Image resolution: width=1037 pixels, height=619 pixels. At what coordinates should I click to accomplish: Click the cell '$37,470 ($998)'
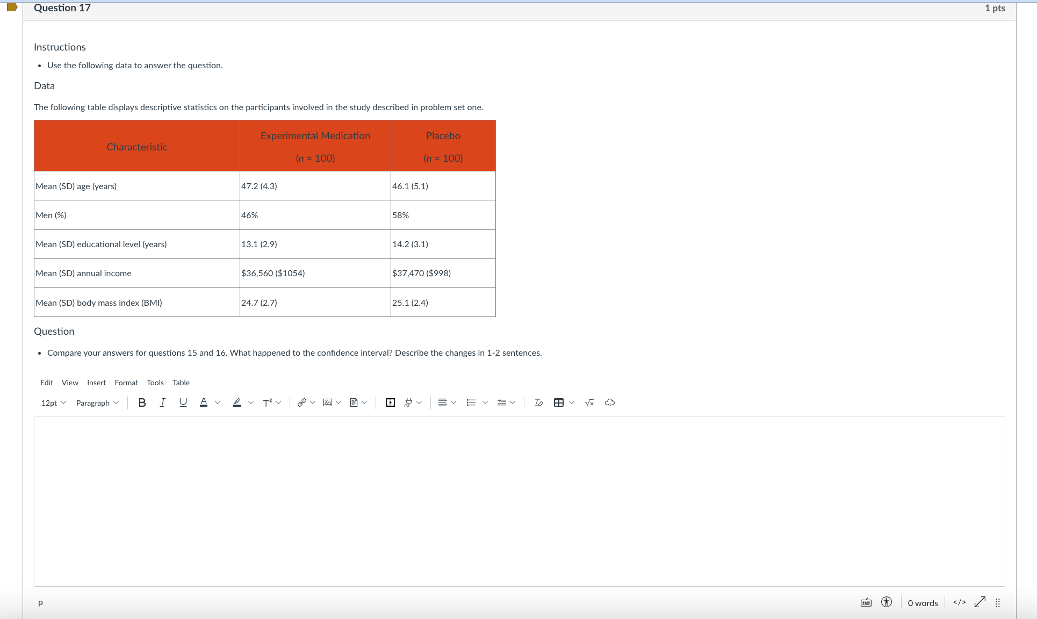tap(443, 273)
